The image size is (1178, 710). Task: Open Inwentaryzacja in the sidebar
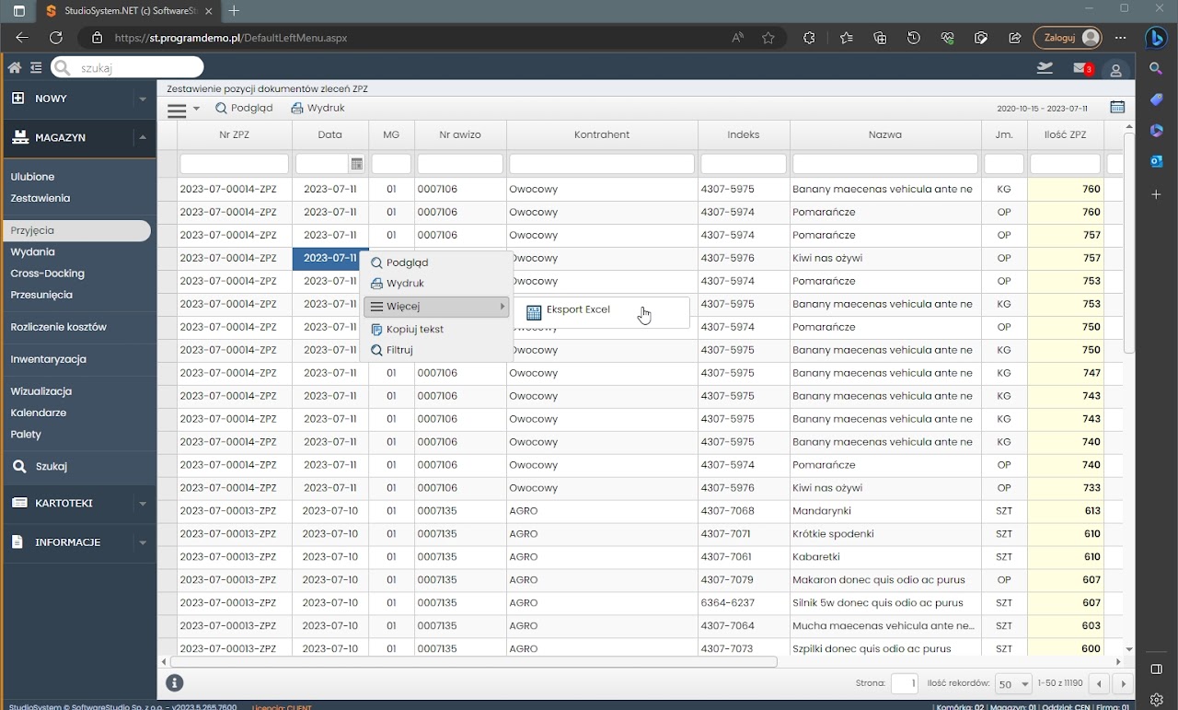[x=48, y=359]
